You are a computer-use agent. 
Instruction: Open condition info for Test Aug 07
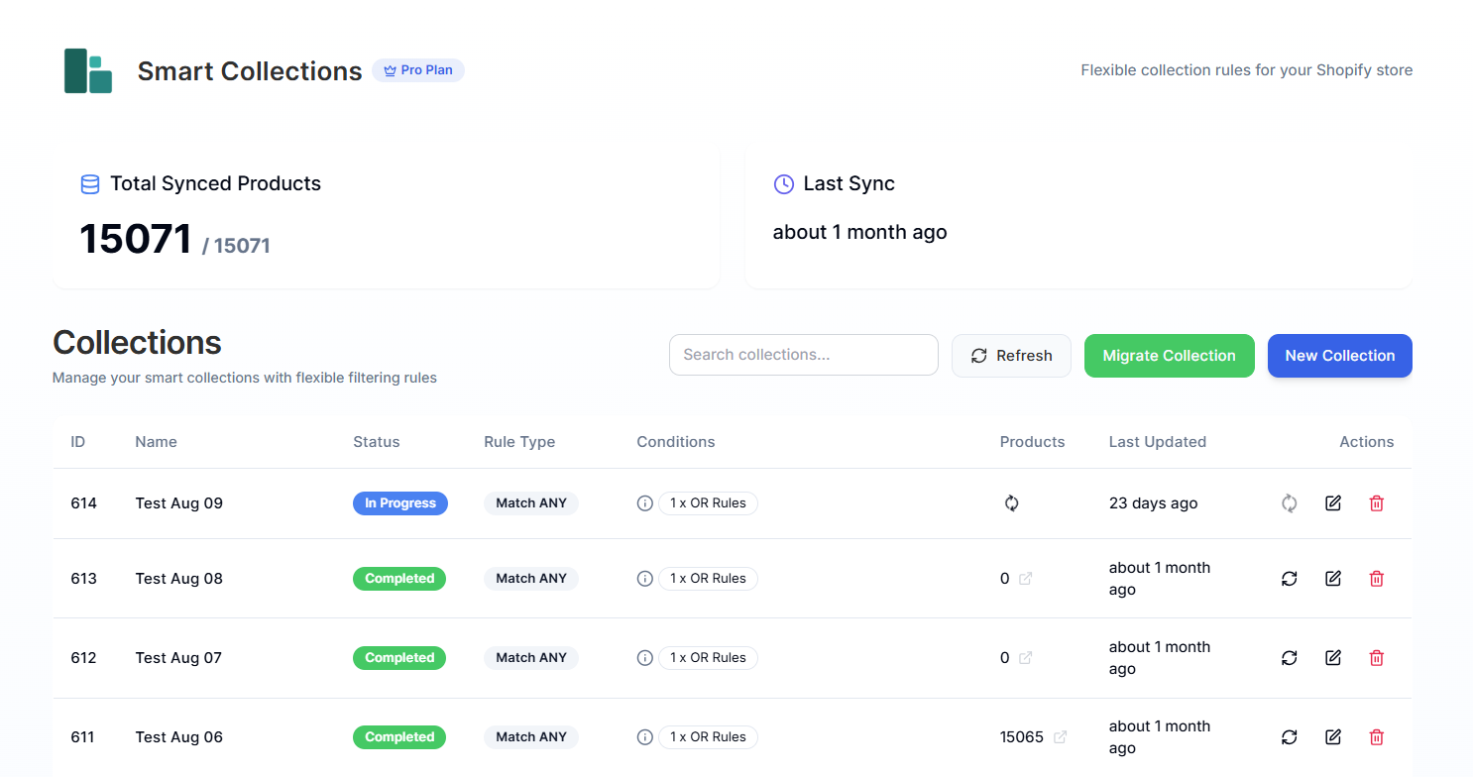point(644,657)
